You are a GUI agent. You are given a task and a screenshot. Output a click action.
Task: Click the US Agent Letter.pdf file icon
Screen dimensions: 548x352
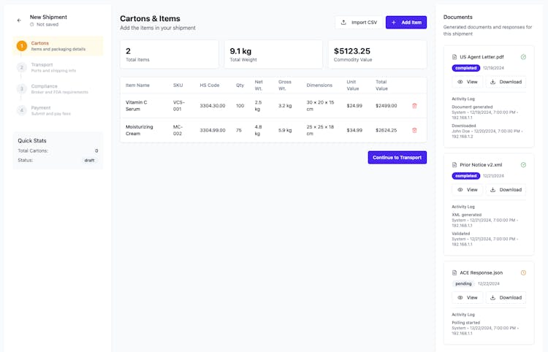click(x=454, y=57)
